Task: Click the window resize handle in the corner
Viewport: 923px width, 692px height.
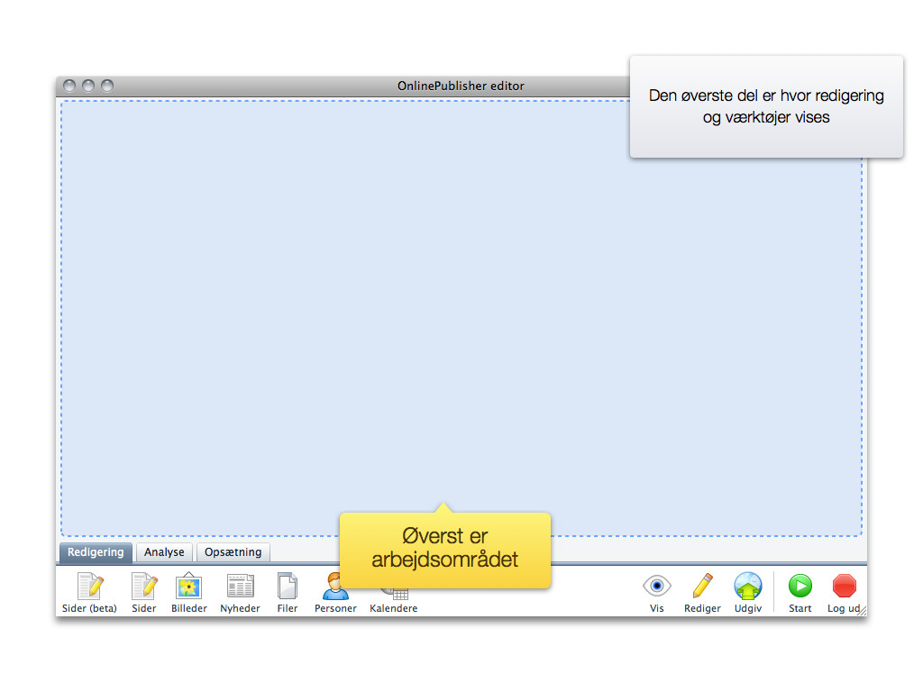Action: (x=862, y=612)
